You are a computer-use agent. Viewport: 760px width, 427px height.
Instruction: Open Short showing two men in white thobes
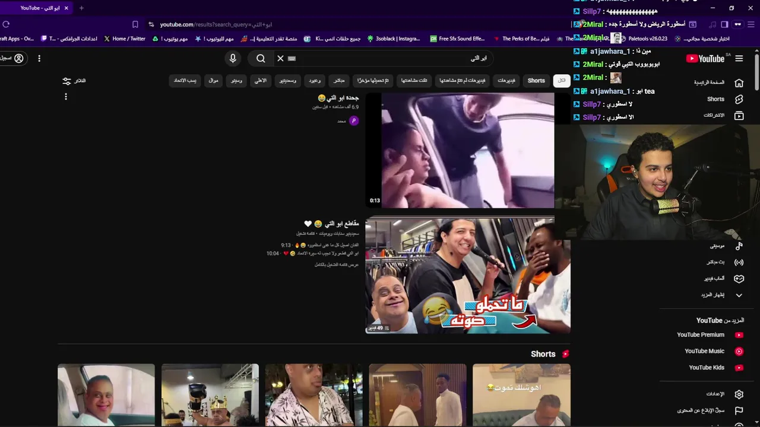tap(417, 395)
